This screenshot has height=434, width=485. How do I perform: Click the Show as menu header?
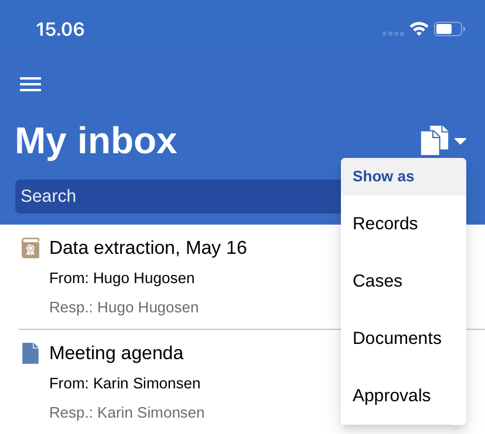384,176
